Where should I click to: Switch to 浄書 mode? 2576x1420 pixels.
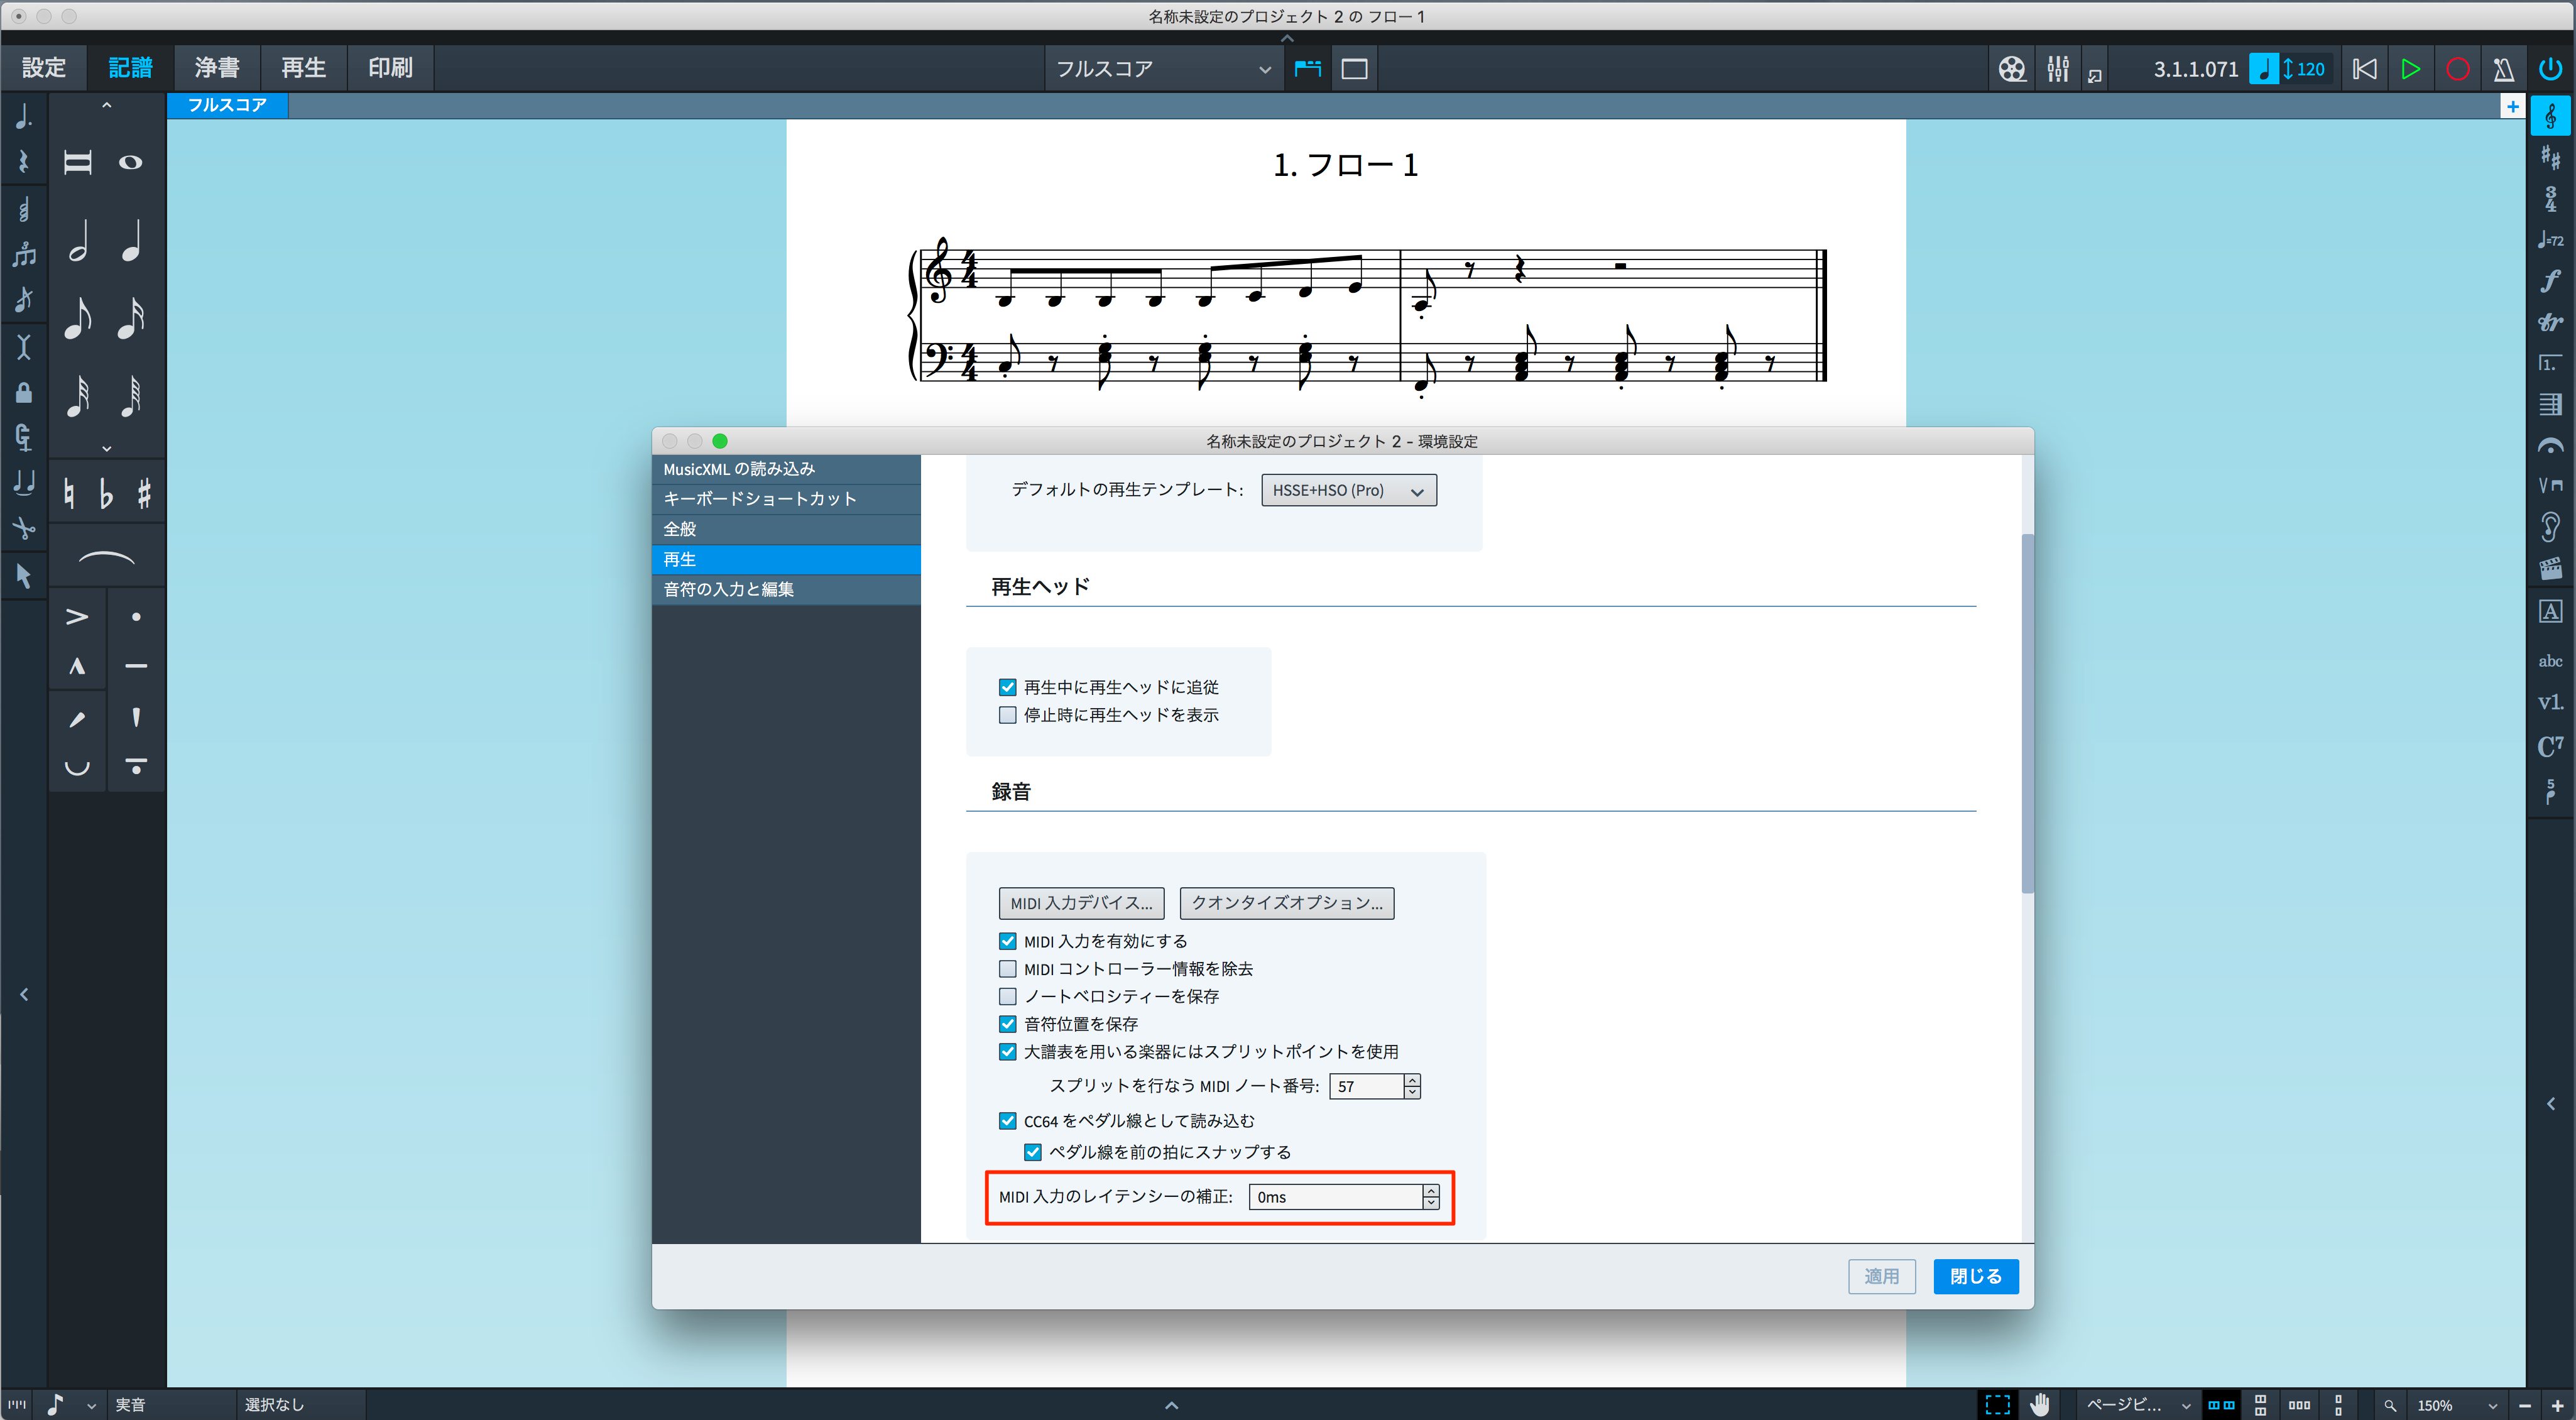click(217, 67)
